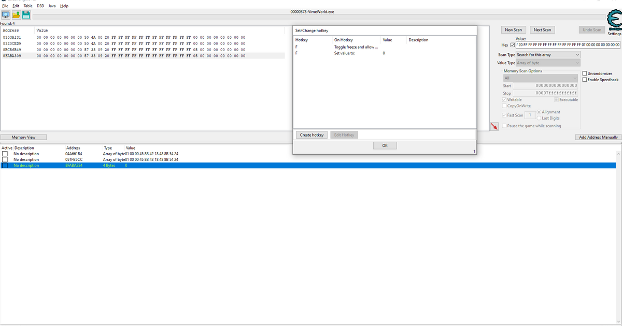
Task: Click the New Scan button
Action: 514,30
